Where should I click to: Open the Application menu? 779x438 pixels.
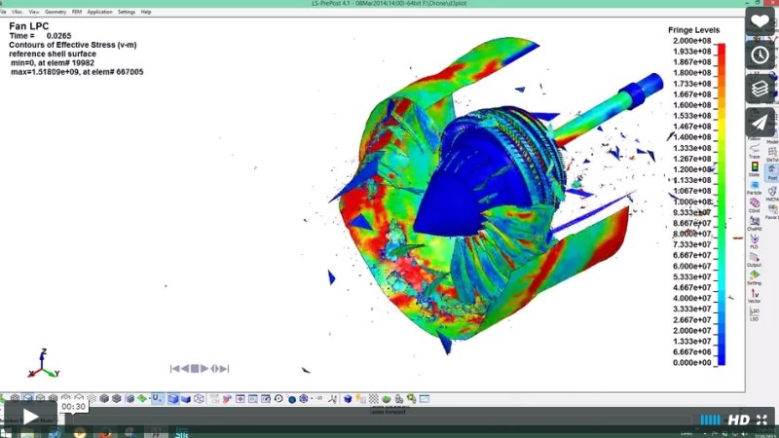(x=99, y=12)
